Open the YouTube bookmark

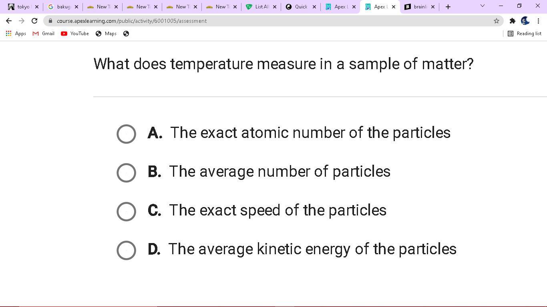pos(75,34)
